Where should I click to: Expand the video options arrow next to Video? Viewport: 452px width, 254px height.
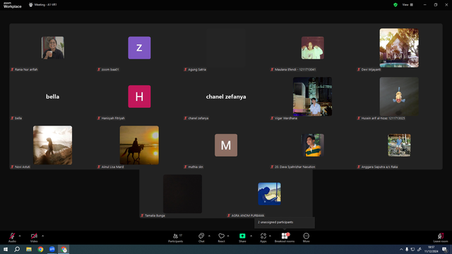tap(42, 236)
